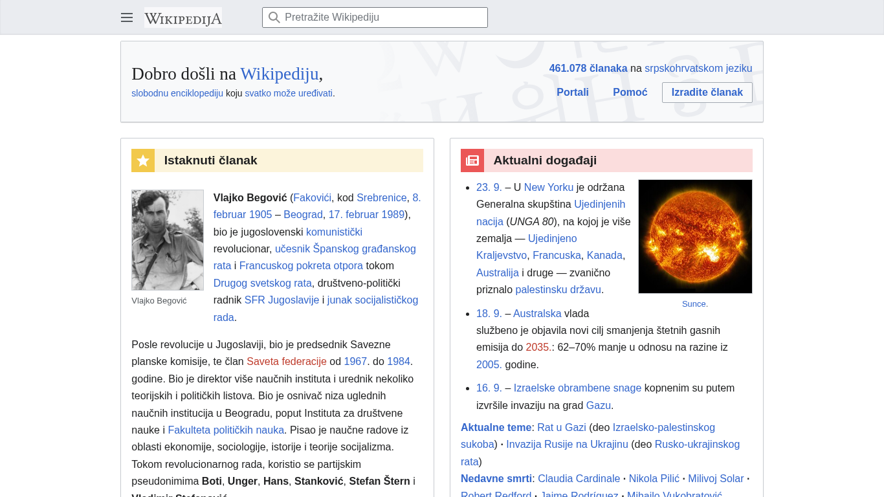Open the srpskohrvatskom jeziku link

point(698,69)
